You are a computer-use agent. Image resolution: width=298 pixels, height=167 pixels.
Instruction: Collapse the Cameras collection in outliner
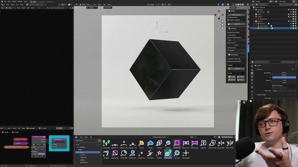254,10
